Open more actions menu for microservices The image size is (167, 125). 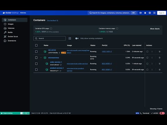click(x=152, y=58)
